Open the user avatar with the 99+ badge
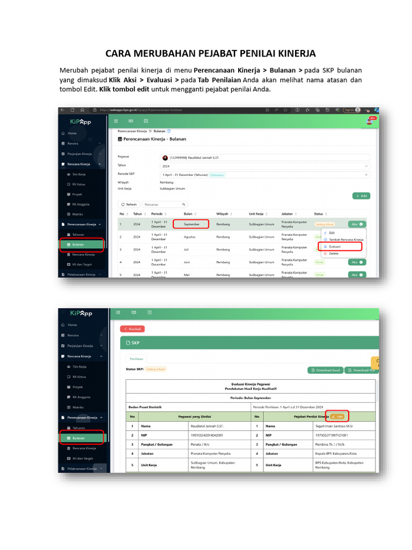The image size is (412, 550). click(x=370, y=121)
